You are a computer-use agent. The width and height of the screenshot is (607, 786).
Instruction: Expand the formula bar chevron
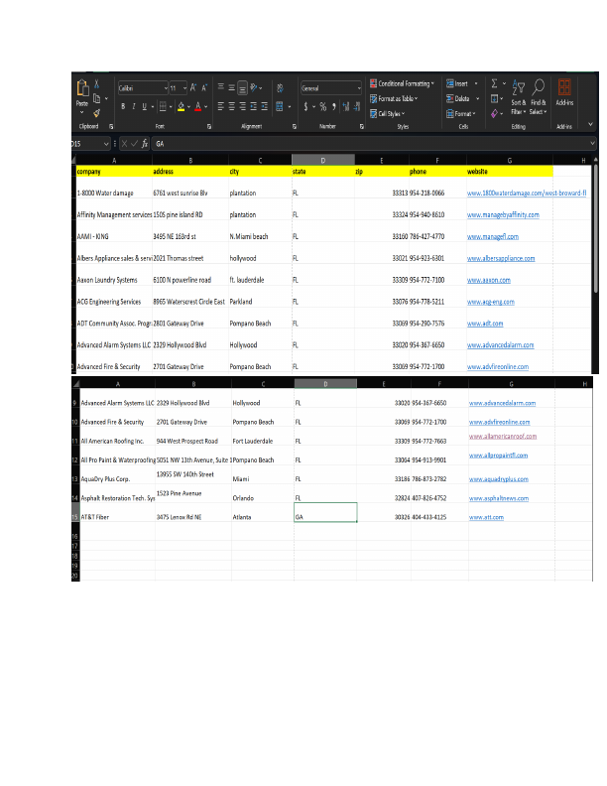pyautogui.click(x=592, y=143)
